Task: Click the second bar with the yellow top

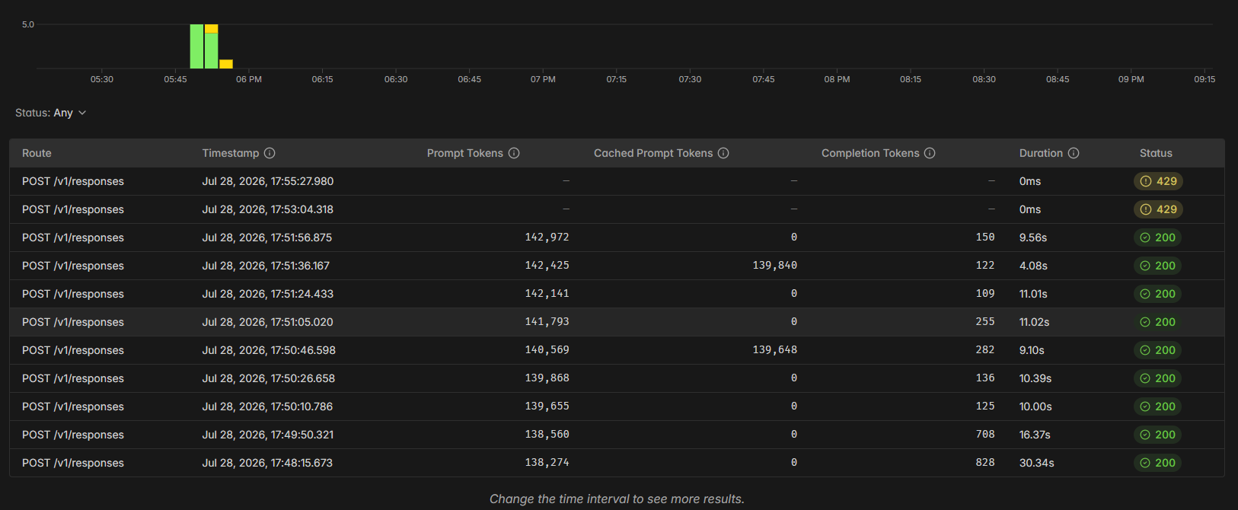Action: click(x=211, y=46)
